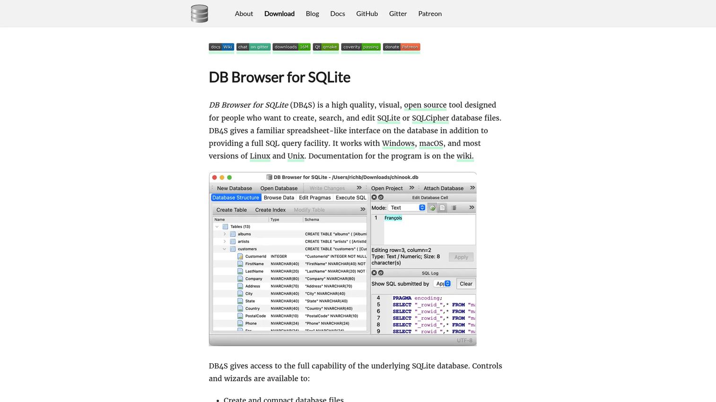Viewport: 716px width, 402px height.
Task: Click the overflow chevron next to Modify Table
Action: click(363, 210)
